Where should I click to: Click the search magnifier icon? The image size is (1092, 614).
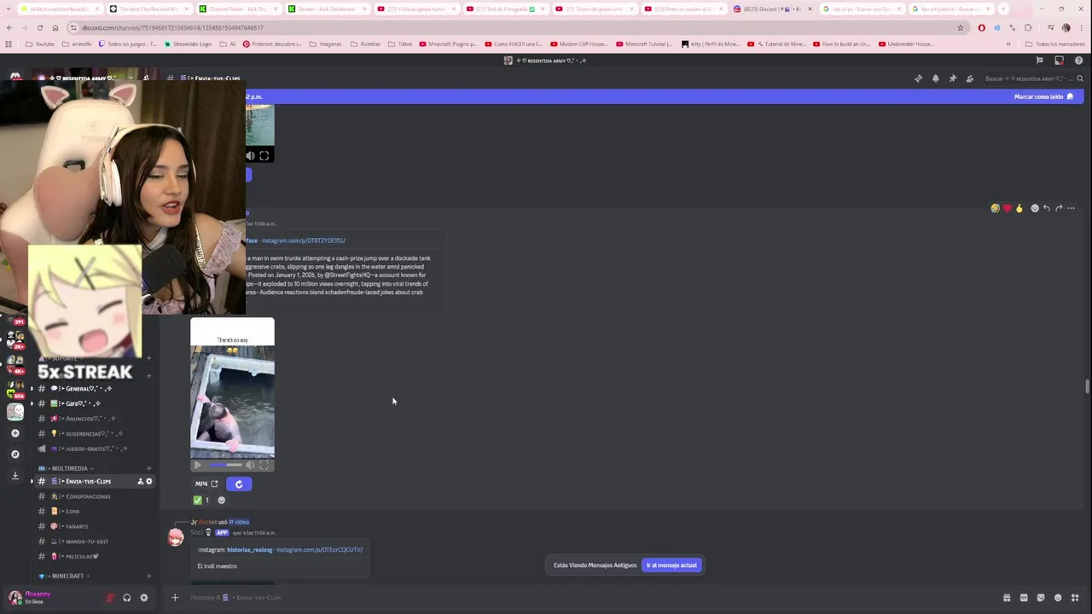click(1079, 78)
